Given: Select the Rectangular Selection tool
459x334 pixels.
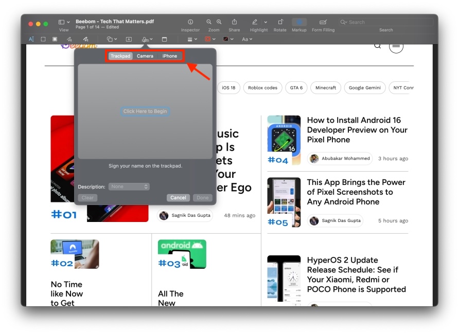Looking at the screenshot, I should 43,39.
